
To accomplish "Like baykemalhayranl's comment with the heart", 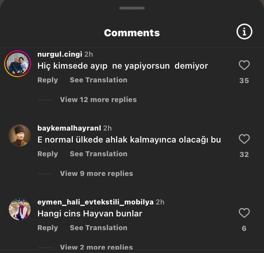I will (x=244, y=139).
